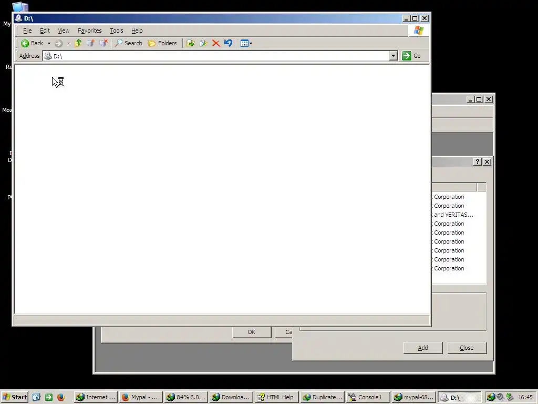Switch to the Mypal taskbar button
Image resolution: width=538 pixels, height=404 pixels.
click(x=141, y=397)
